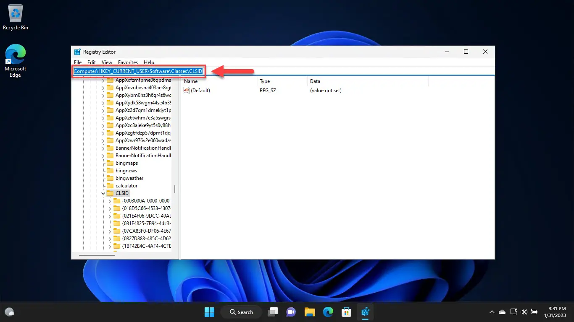Viewport: 574px width, 322px height.
Task: Sort values by Type column header
Action: (282, 81)
